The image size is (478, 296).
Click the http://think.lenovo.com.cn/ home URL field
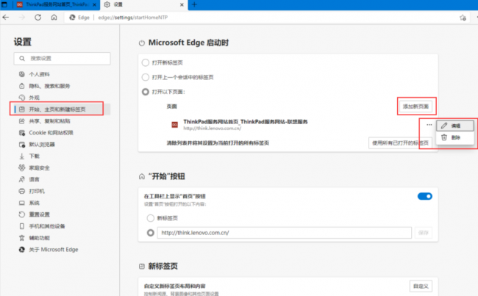[x=285, y=233]
